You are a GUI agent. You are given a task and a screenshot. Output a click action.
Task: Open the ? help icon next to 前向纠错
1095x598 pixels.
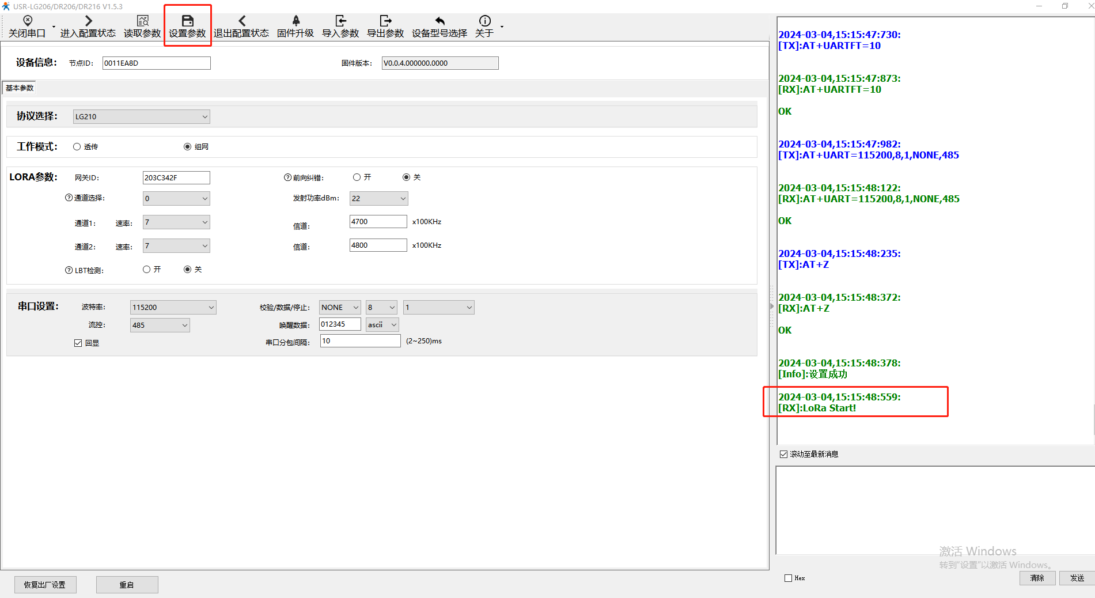tap(287, 177)
